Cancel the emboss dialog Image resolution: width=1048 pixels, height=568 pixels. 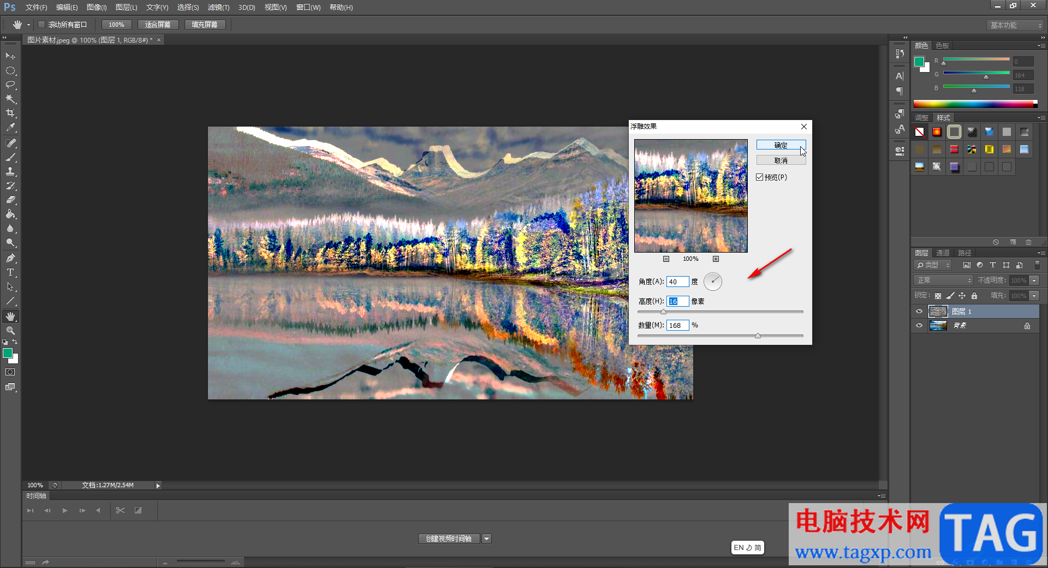[x=781, y=160]
